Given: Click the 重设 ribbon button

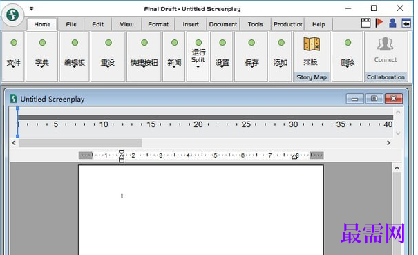Looking at the screenshot, I should 108,56.
